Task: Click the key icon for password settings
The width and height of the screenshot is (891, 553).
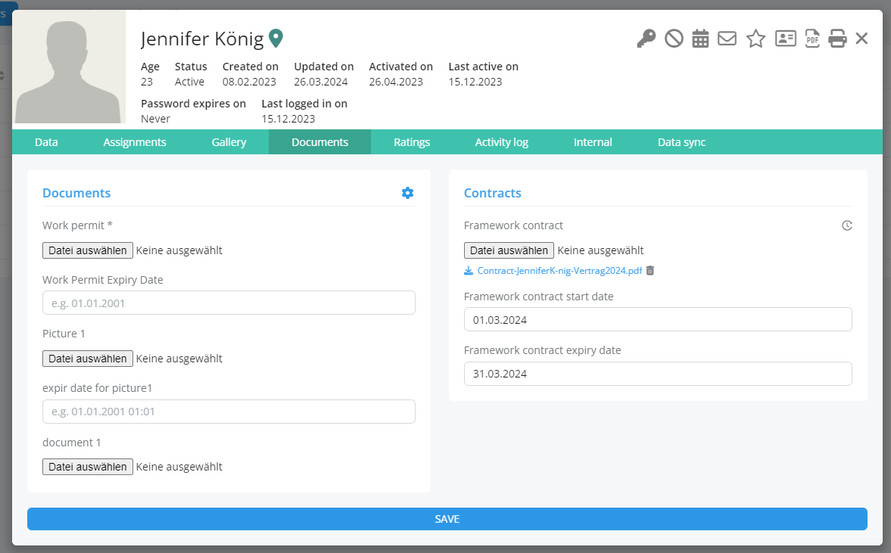Action: click(646, 39)
